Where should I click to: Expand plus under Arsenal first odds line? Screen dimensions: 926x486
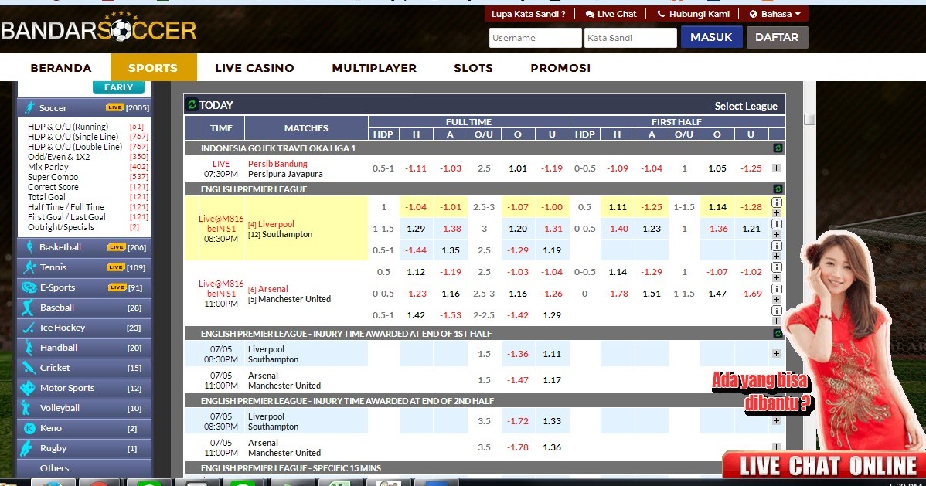click(777, 278)
